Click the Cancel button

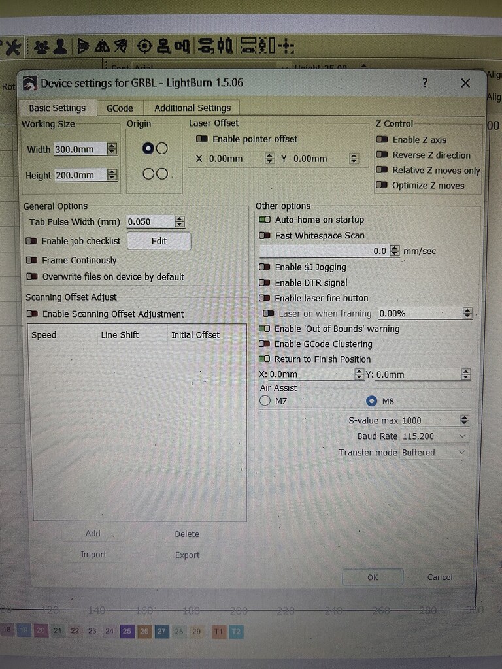pyautogui.click(x=440, y=578)
